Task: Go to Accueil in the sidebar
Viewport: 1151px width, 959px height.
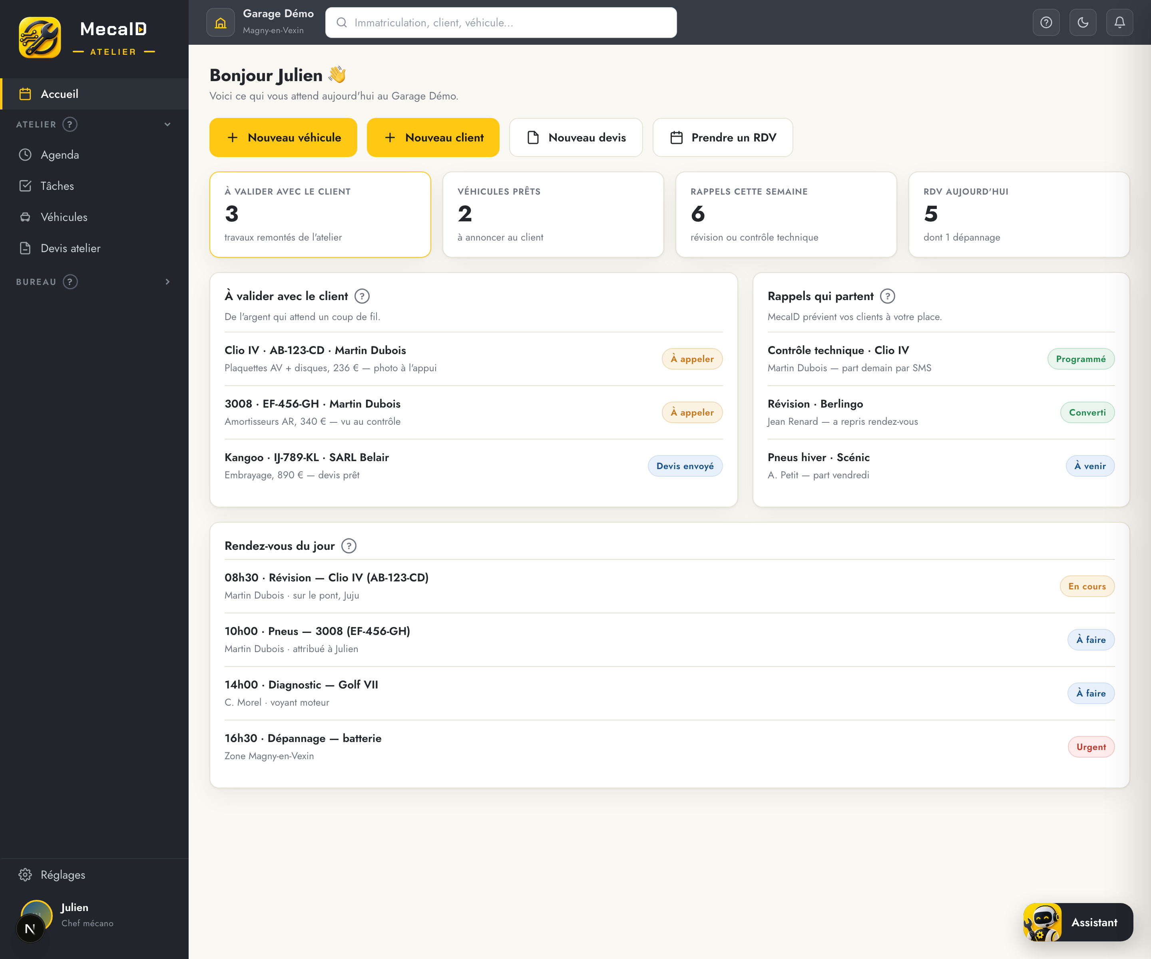Action: (94, 94)
